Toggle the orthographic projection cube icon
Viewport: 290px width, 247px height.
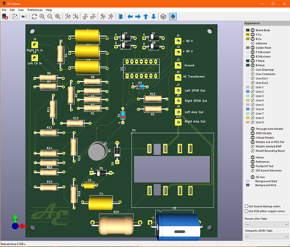tap(163, 17)
